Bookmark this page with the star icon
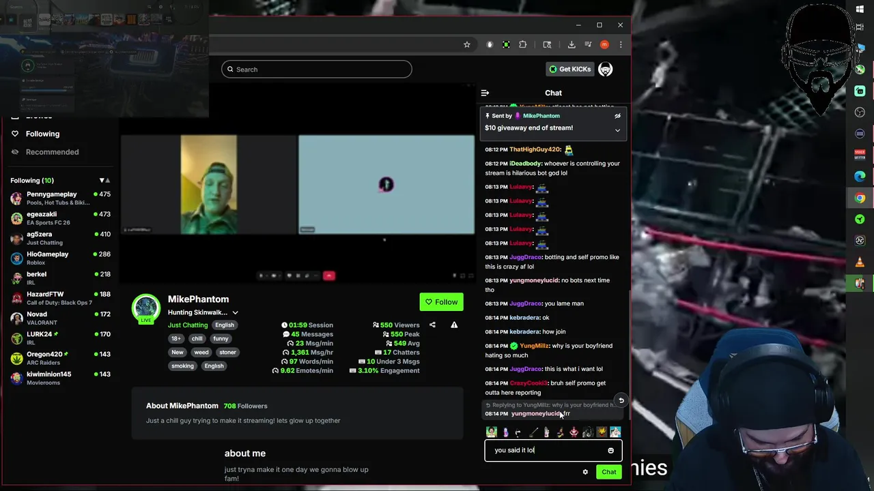The image size is (874, 491). (x=467, y=45)
